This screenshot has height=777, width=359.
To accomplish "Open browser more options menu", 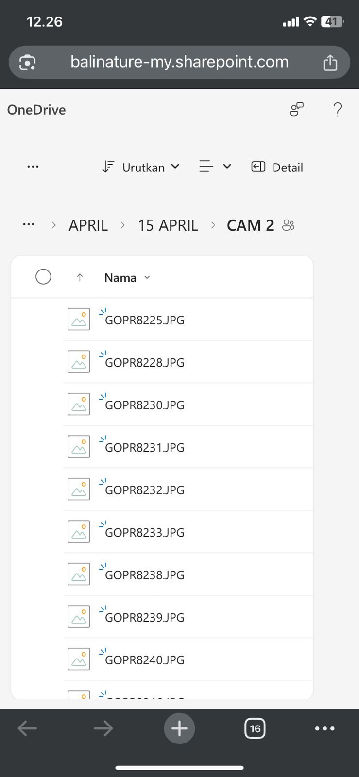I will [325, 728].
